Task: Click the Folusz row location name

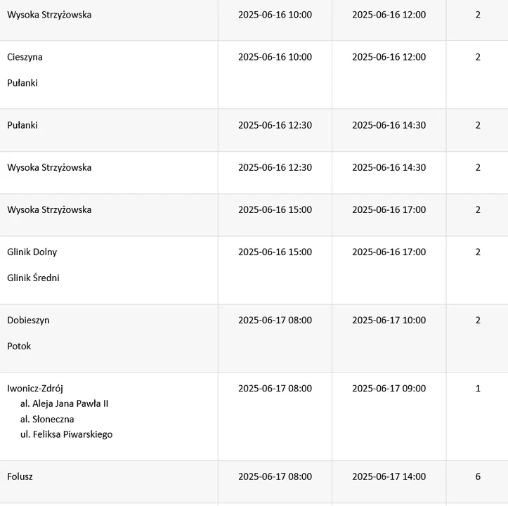Action: tap(20, 476)
